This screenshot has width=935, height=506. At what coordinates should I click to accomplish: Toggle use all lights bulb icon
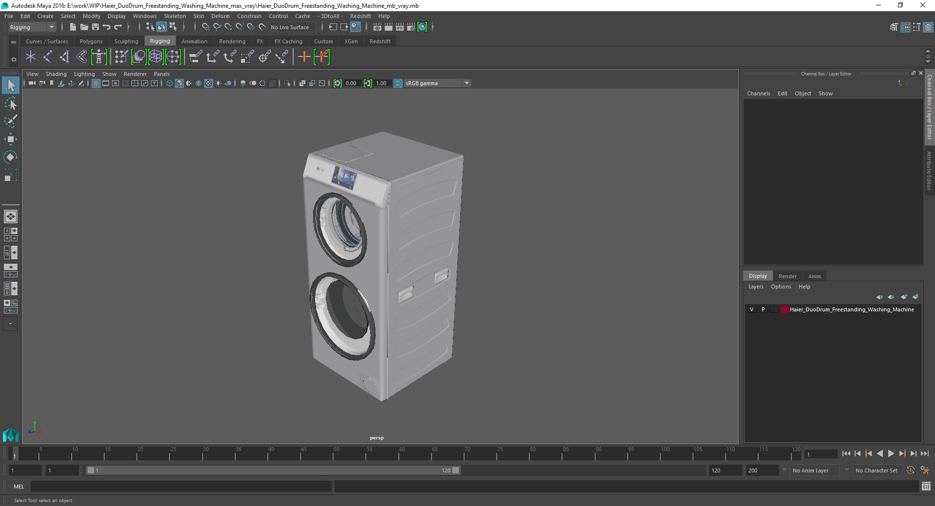coord(218,83)
